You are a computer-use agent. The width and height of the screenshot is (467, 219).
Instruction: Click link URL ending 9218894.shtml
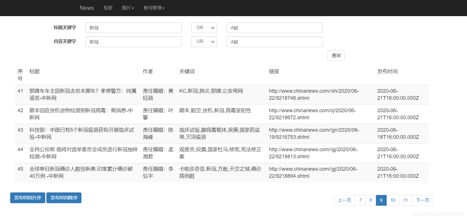(313, 173)
